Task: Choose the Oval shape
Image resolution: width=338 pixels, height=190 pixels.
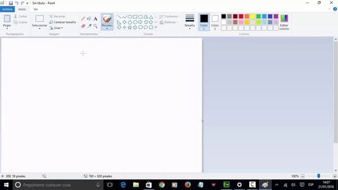Action: pyautogui.click(x=130, y=17)
